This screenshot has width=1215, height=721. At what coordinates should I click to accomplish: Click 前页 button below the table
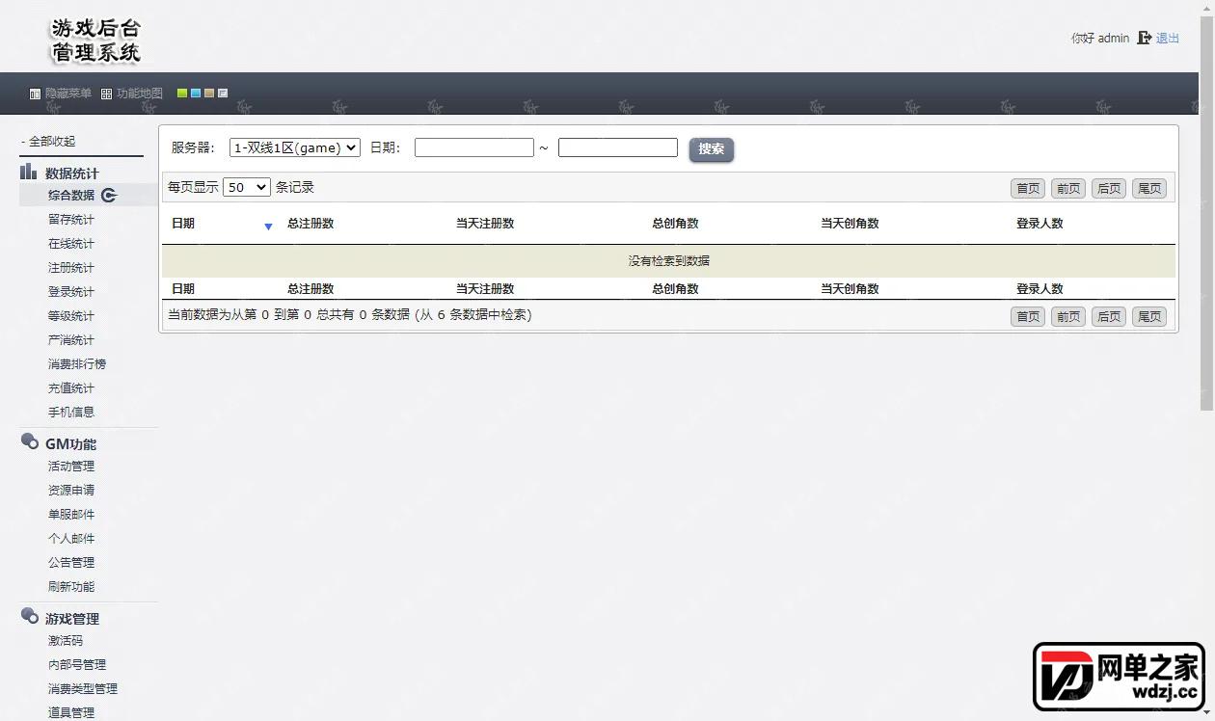[1068, 316]
